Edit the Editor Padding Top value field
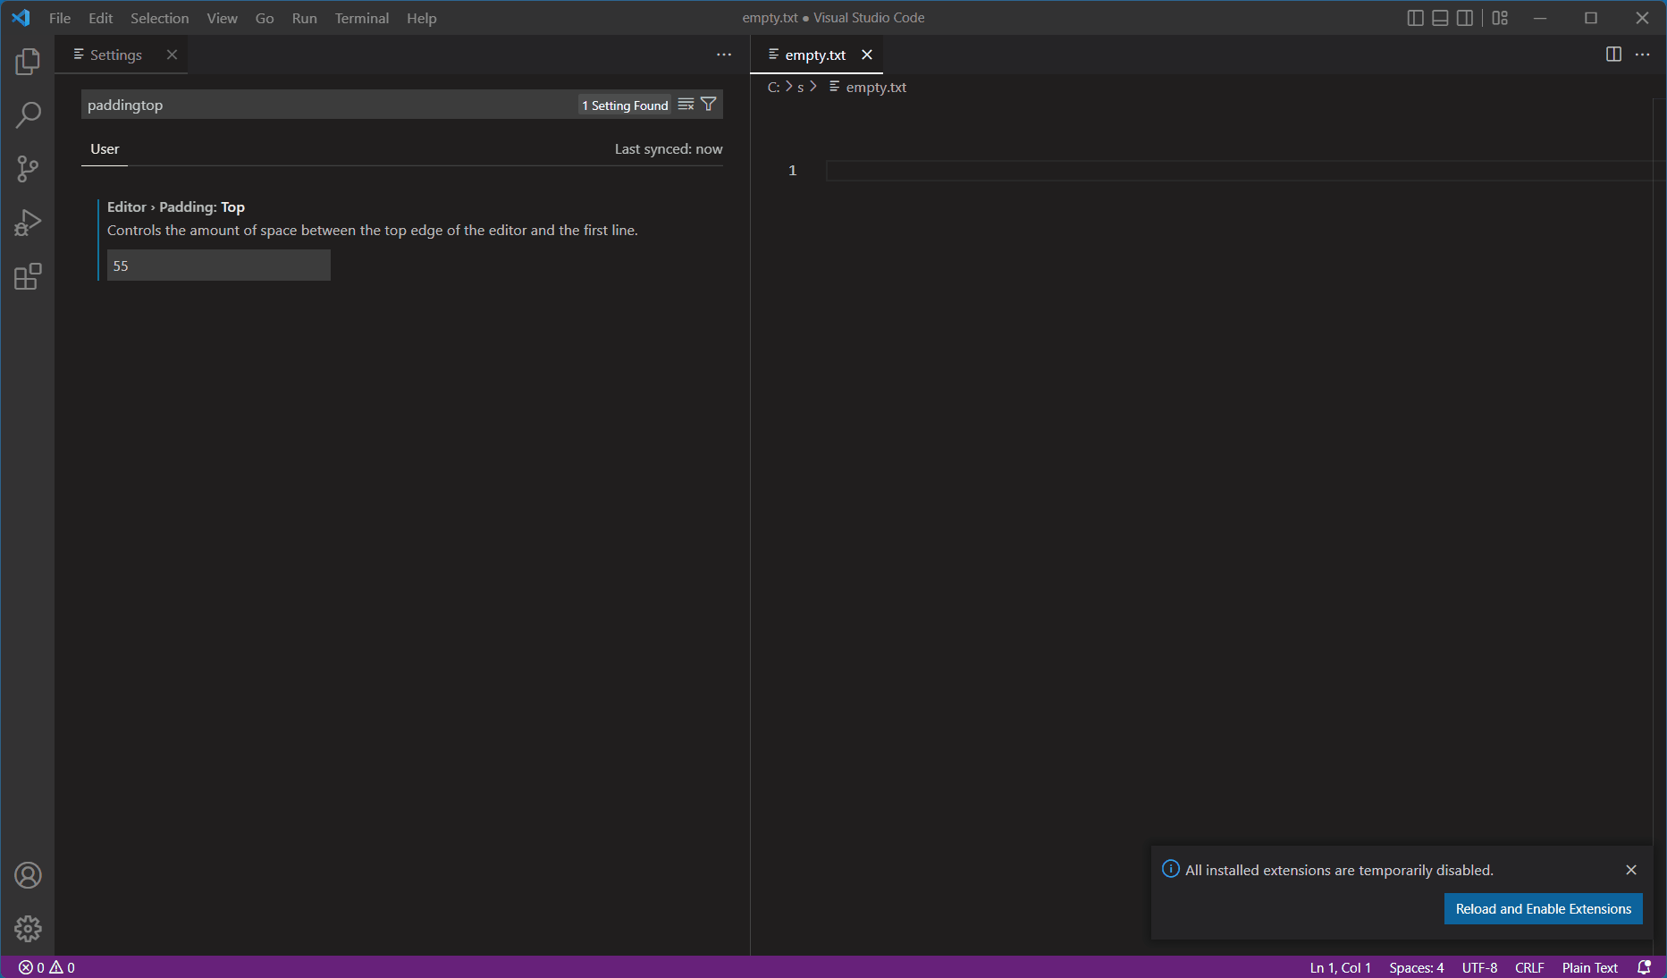The image size is (1667, 978). pos(218,265)
